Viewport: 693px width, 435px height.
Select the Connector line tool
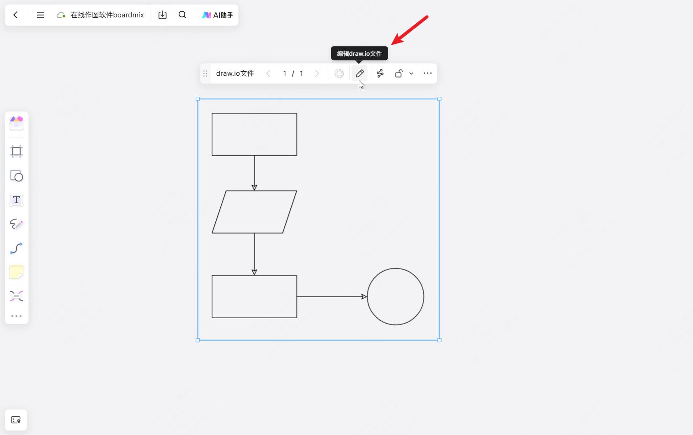tap(16, 248)
